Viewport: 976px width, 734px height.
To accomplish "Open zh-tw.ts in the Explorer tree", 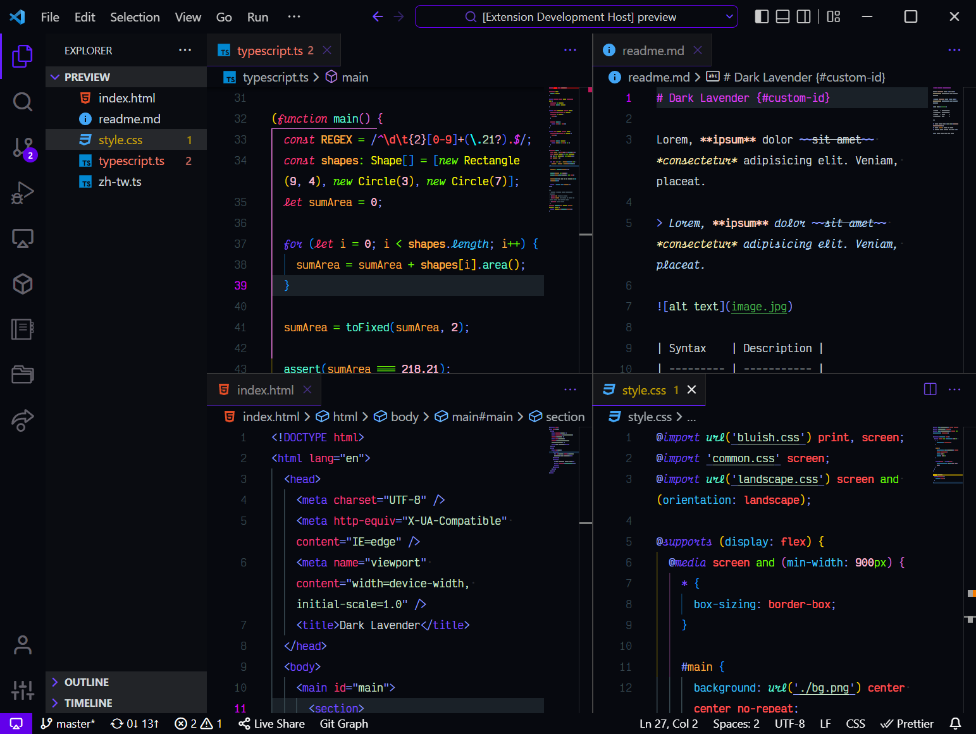I will (126, 181).
